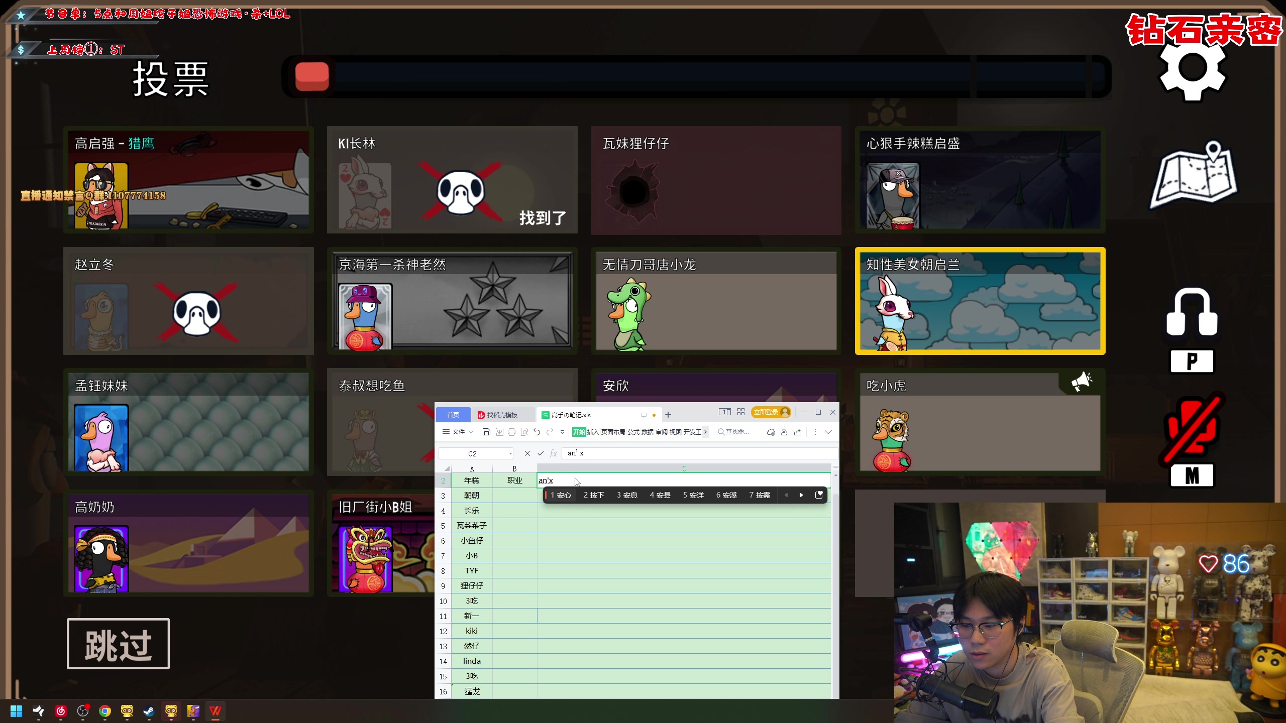Open the 文件 menu dropdown
This screenshot has height=723, width=1286.
tap(458, 432)
